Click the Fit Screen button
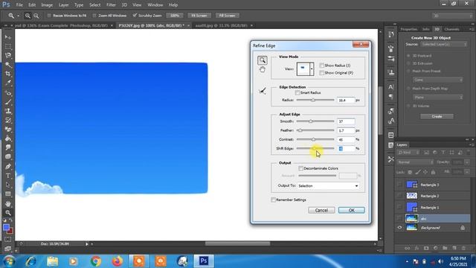The image size is (476, 268). coord(199,16)
